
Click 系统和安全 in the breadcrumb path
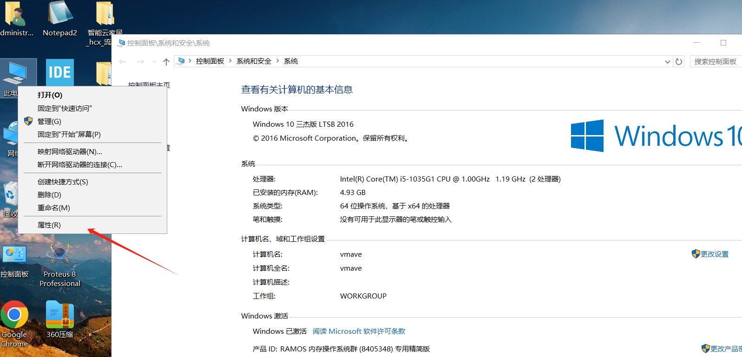254,61
